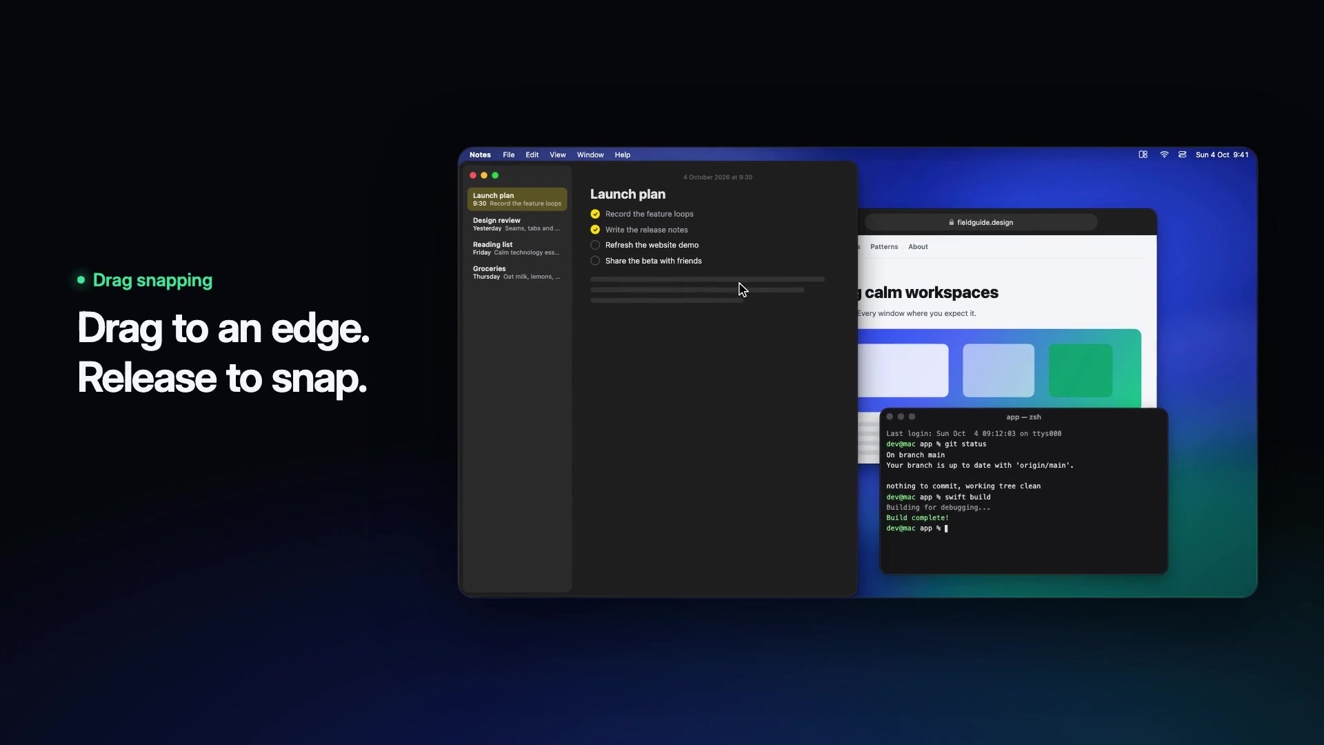The height and width of the screenshot is (745, 1324).
Task: Click the terminal's first gray window button
Action: point(890,417)
